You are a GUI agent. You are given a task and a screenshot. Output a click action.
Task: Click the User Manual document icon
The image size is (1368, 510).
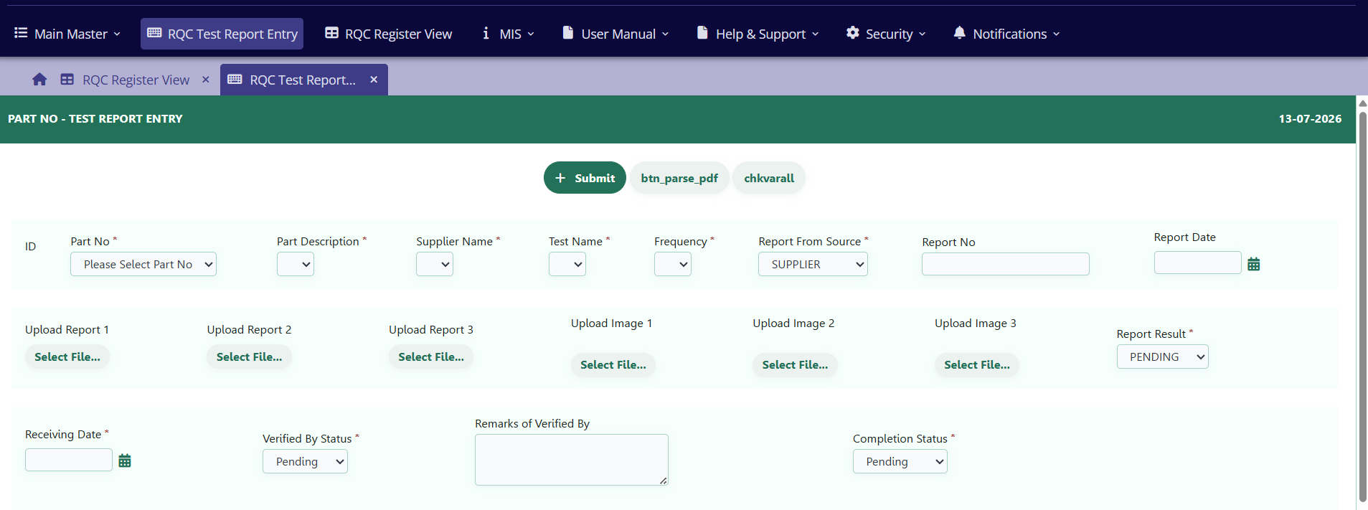(567, 33)
